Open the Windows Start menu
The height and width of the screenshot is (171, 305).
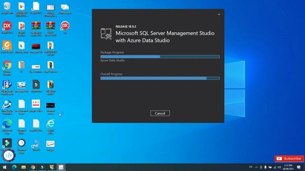(x=4, y=167)
